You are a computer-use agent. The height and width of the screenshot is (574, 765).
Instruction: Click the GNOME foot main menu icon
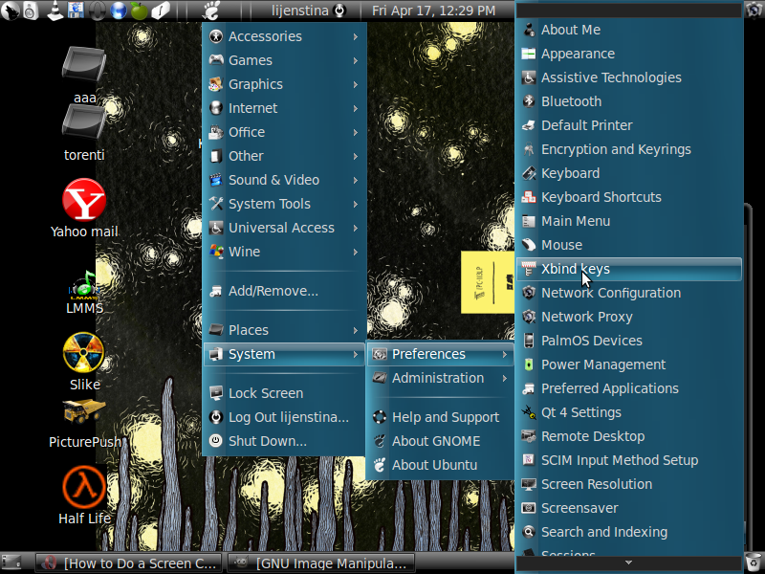tap(214, 11)
